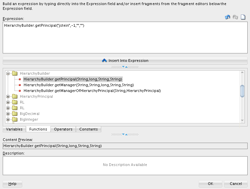This screenshot has width=250, height=189.
Task: Switch to the Variables tab
Action: 15,129
